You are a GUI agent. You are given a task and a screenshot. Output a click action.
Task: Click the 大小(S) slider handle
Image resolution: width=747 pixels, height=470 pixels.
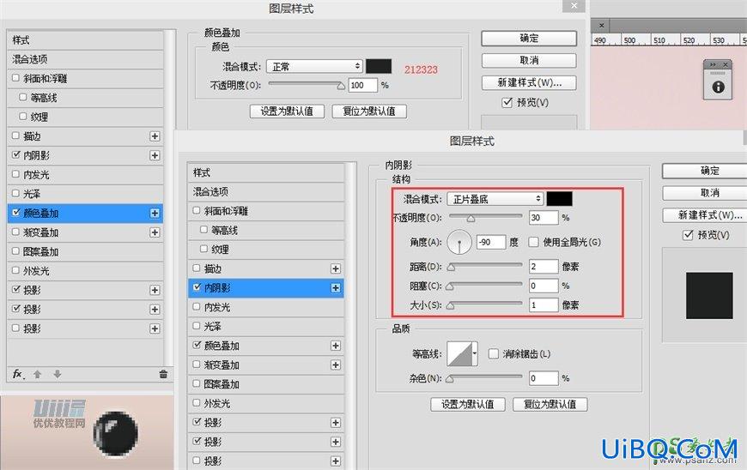click(450, 306)
